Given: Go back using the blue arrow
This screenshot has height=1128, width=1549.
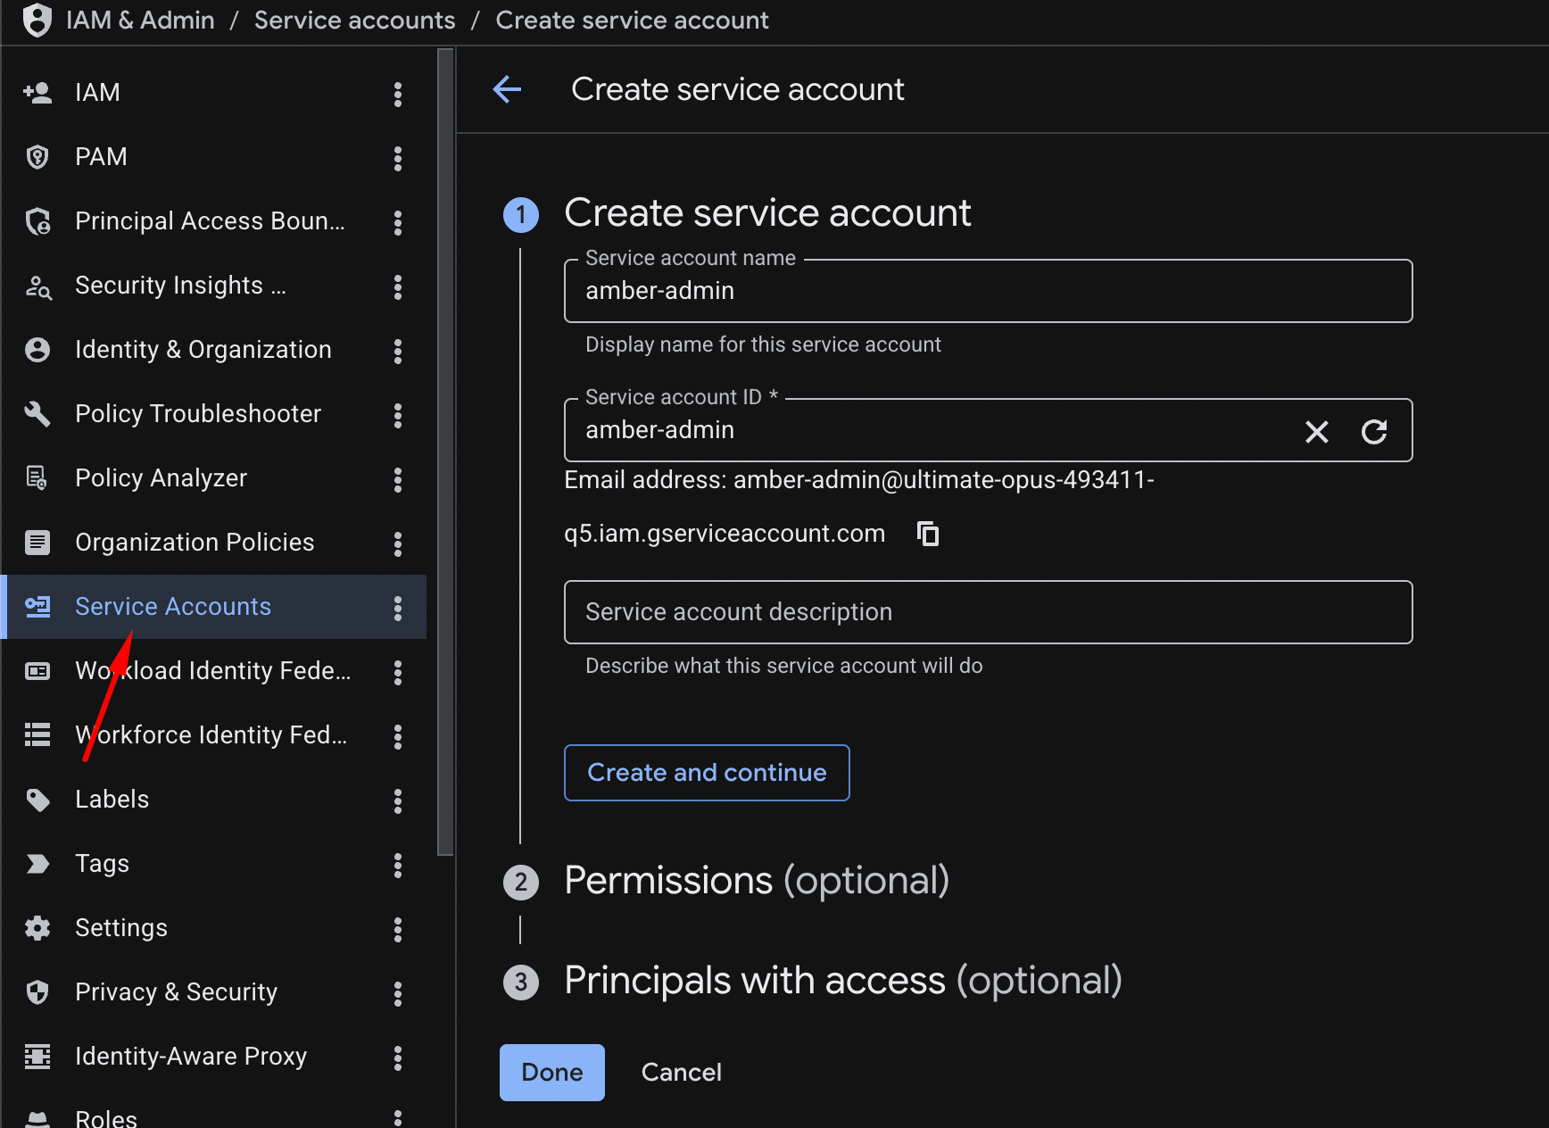Looking at the screenshot, I should coord(507,89).
